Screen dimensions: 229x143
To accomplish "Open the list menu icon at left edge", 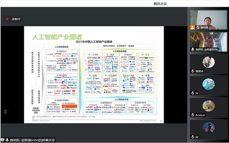I will [5, 112].
